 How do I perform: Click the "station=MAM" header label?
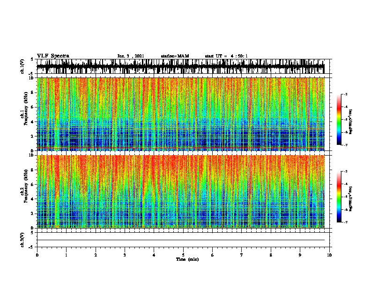click(x=175, y=56)
